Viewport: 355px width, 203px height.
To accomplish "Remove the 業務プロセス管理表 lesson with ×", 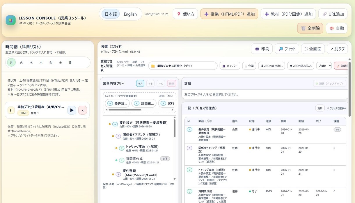I will point(83,110).
